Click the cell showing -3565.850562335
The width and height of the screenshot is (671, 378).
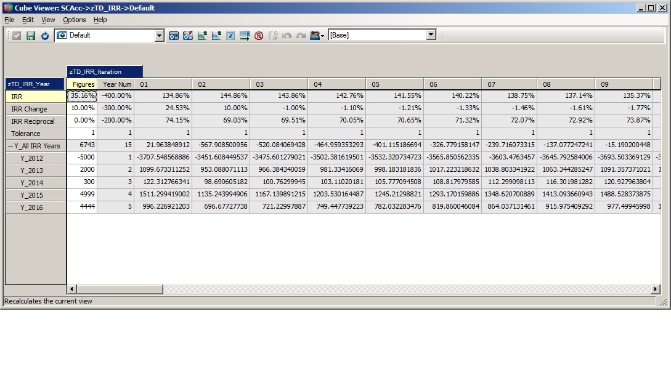pos(453,158)
